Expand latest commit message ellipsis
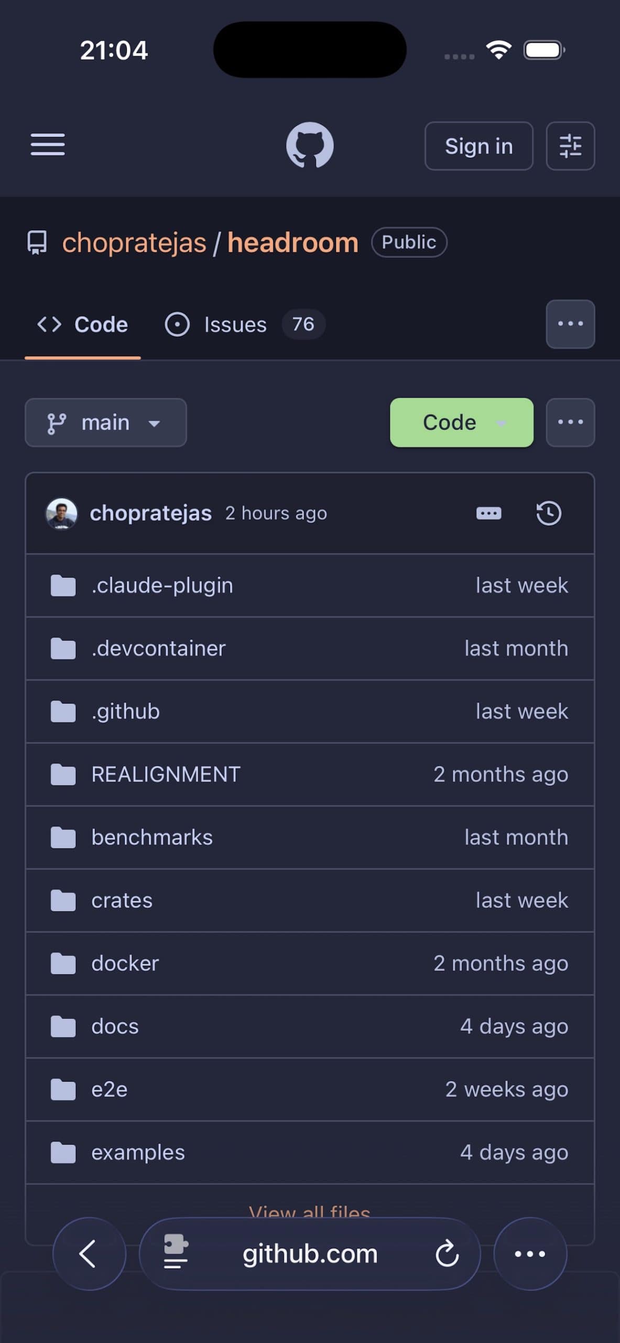 coord(488,513)
